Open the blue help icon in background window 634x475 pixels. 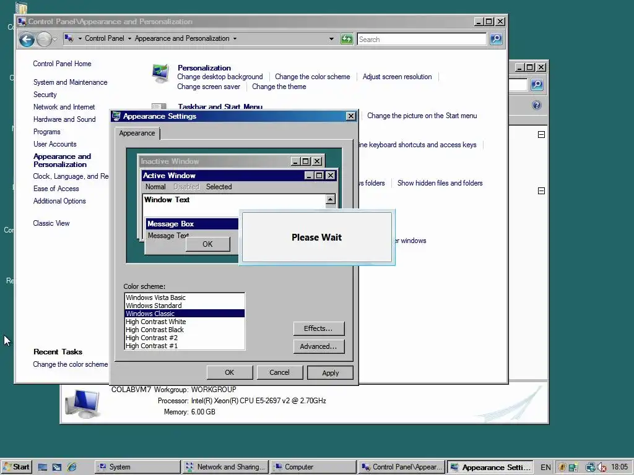click(537, 105)
